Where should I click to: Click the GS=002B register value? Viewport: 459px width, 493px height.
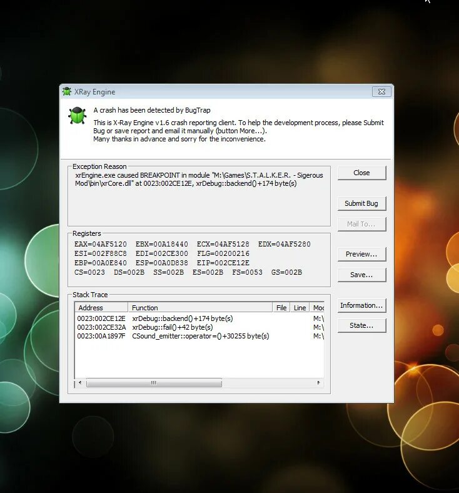tap(286, 272)
